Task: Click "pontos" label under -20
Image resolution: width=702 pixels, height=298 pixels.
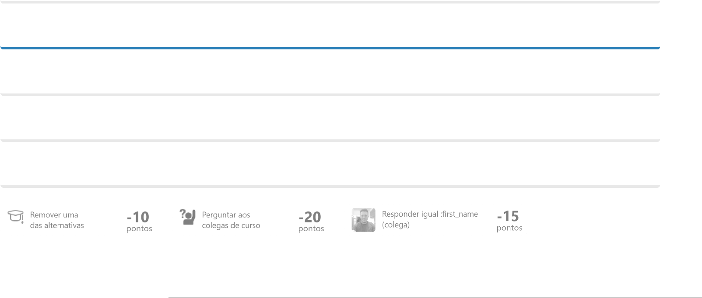Action: 311,229
